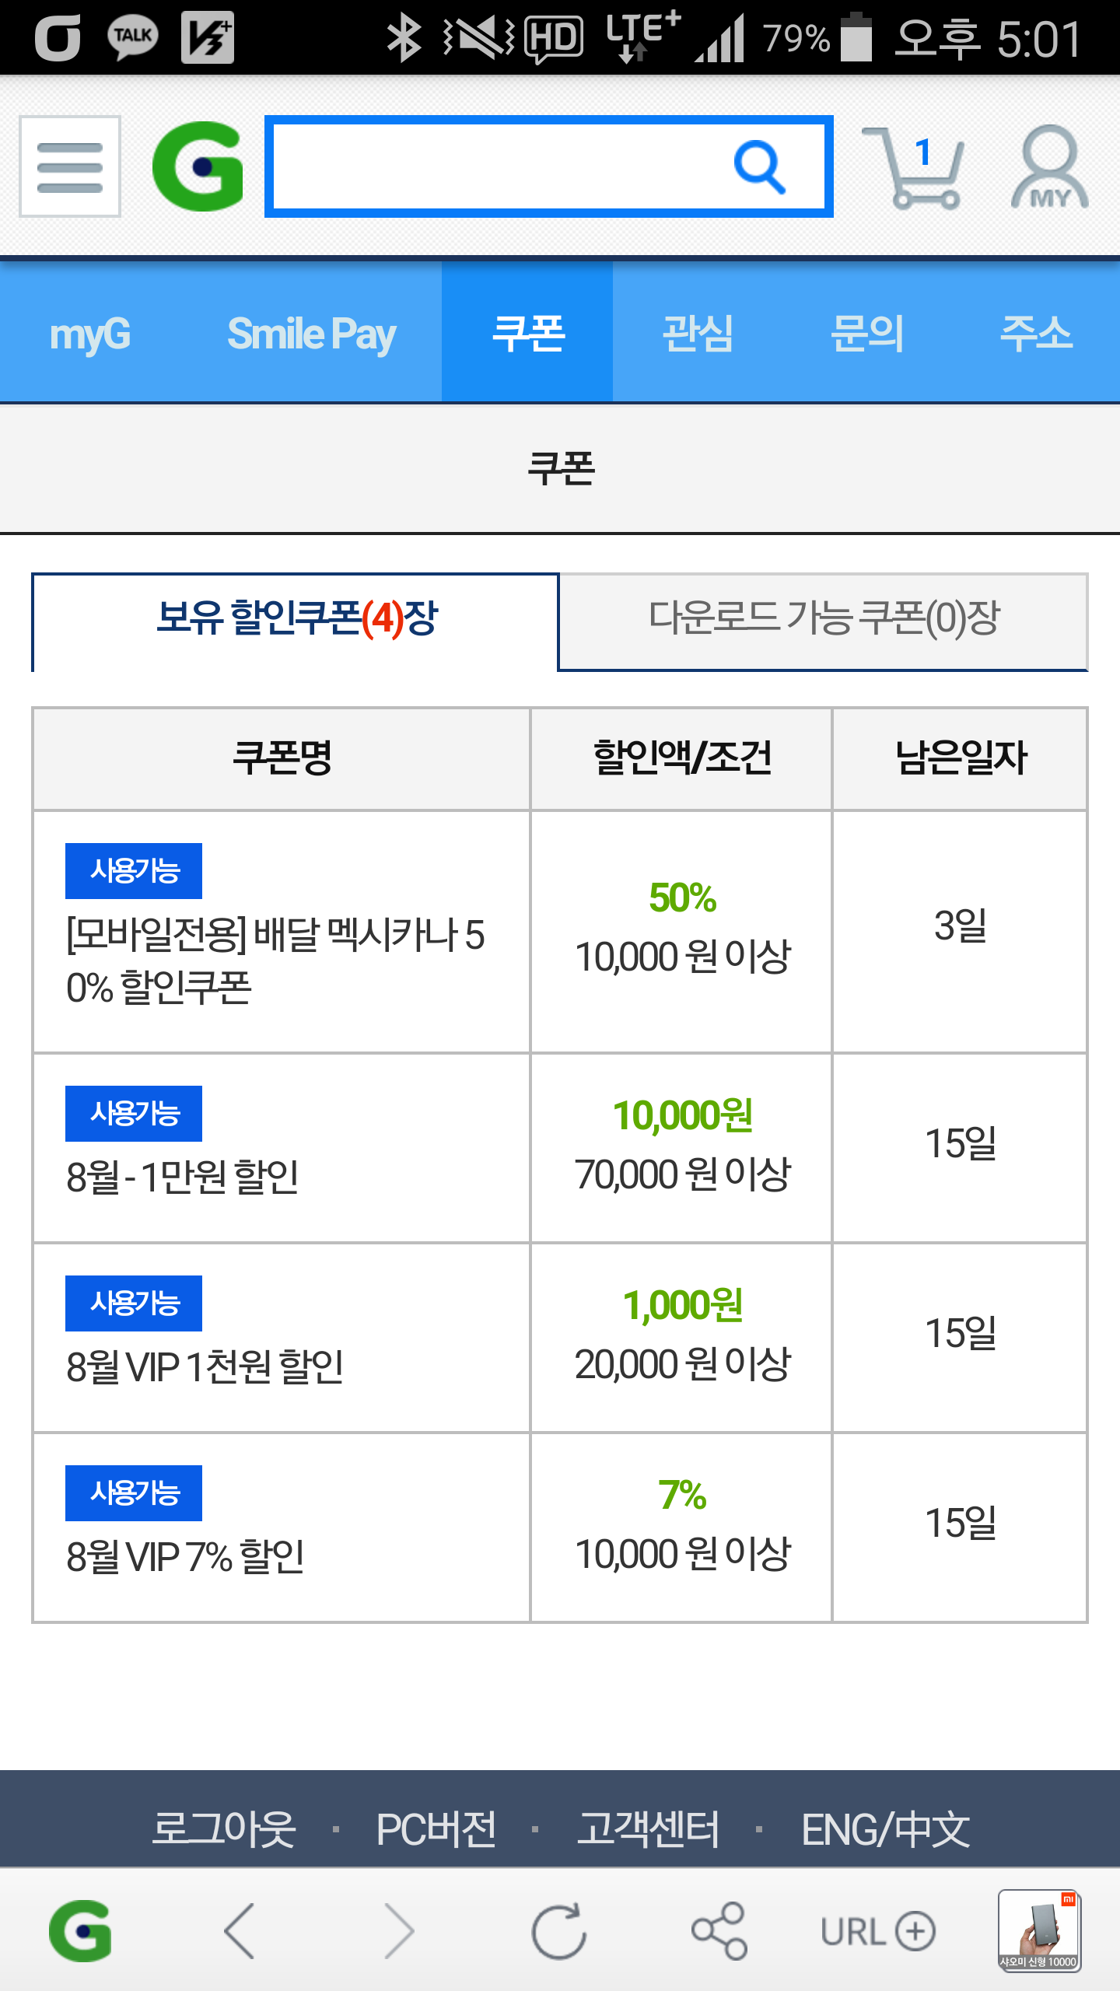
Task: Select 다운로드 가능 쿠폰(0)장 tab
Action: point(823,621)
